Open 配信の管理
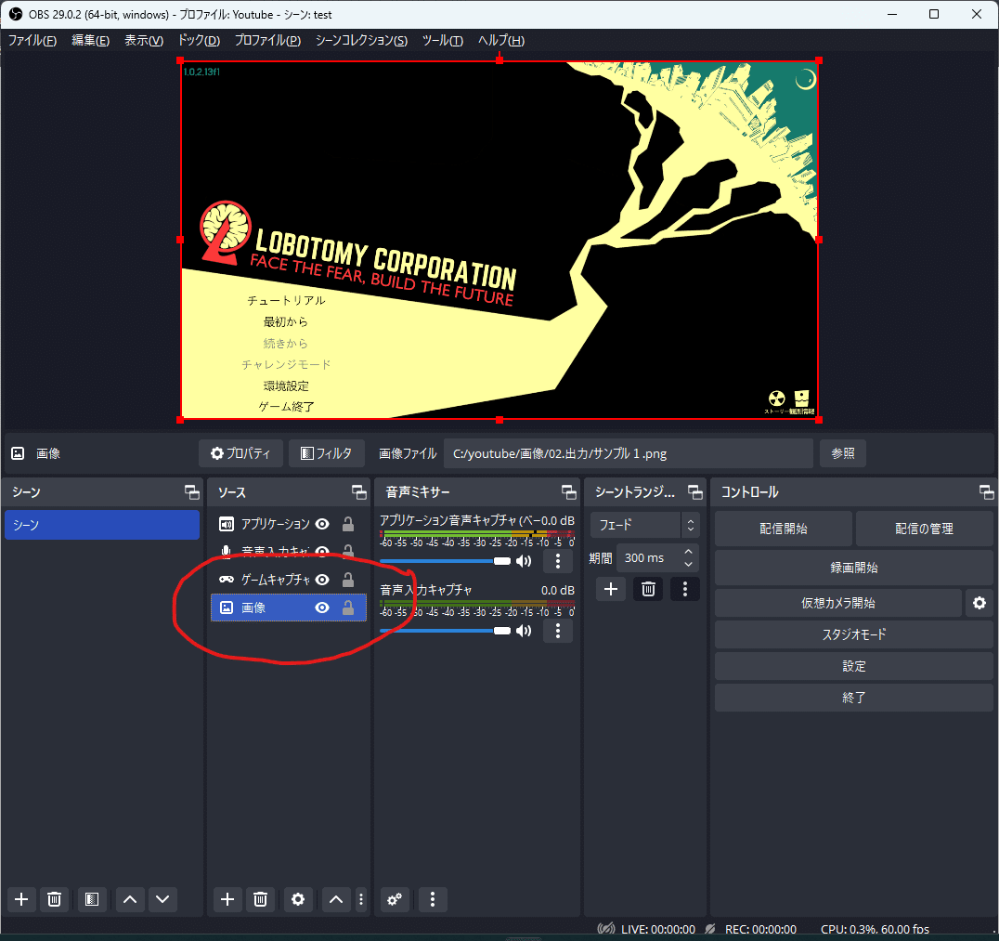The height and width of the screenshot is (941, 999). coord(924,529)
